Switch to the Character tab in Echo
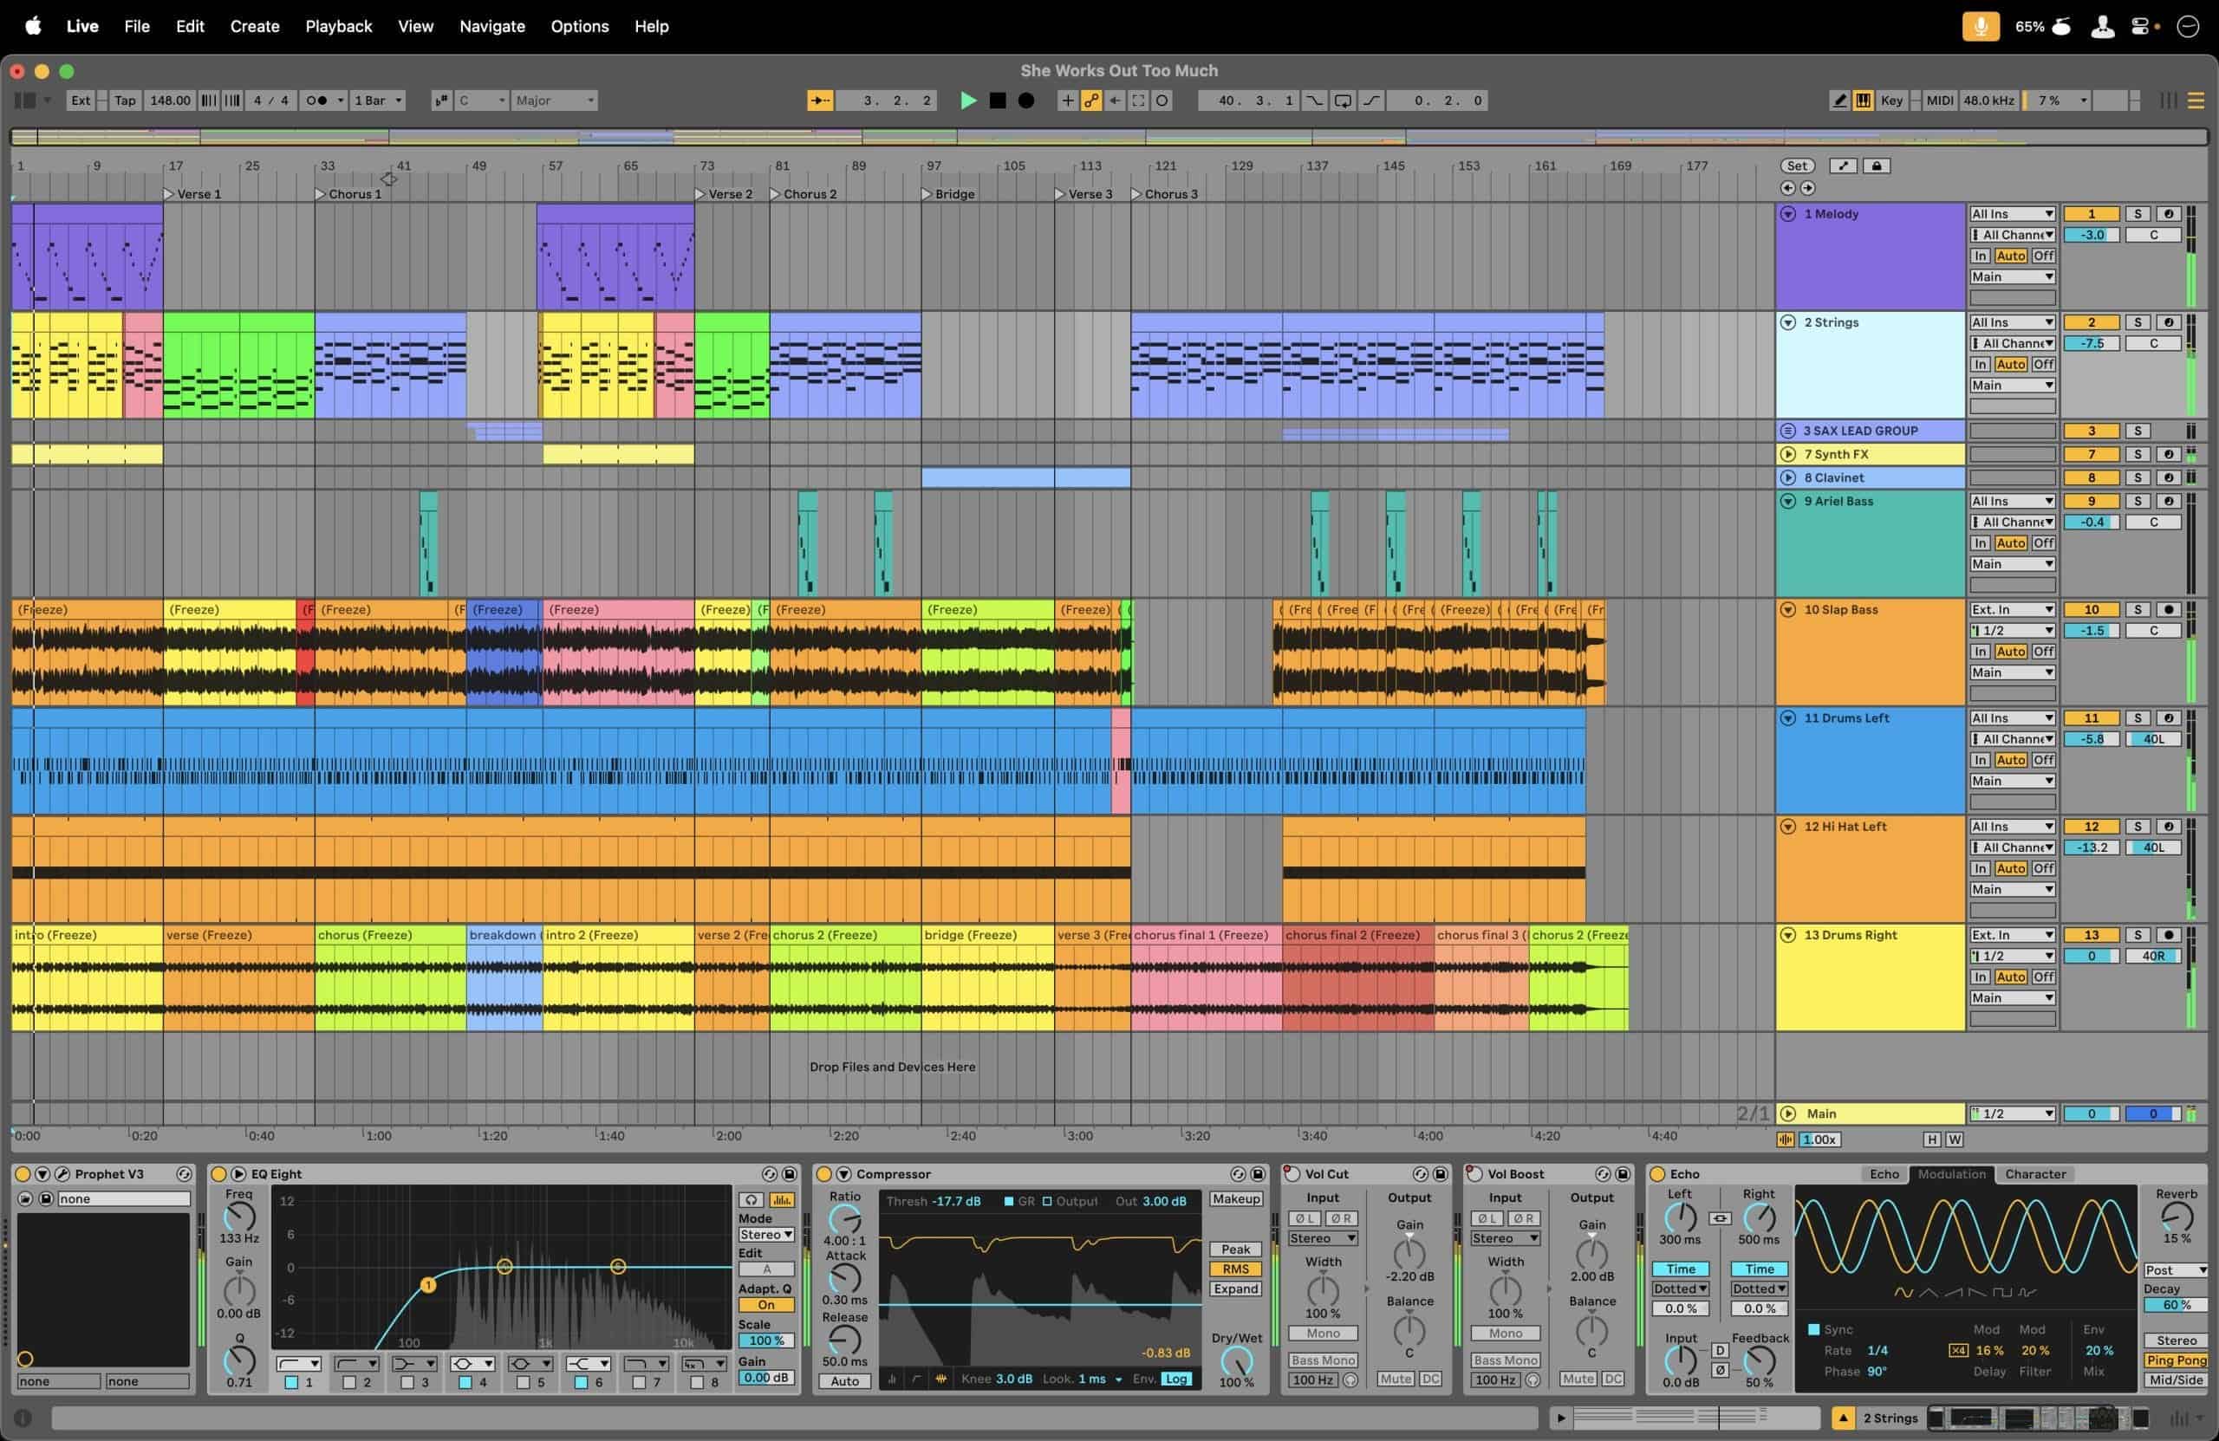The image size is (2219, 1441). coord(2035,1174)
